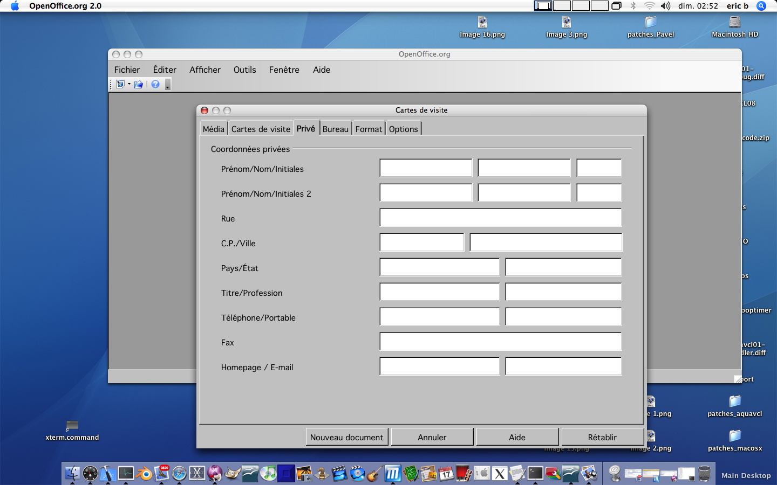This screenshot has height=485, width=777.
Task: Open the dropdown arrow next to New icon
Action: (129, 85)
